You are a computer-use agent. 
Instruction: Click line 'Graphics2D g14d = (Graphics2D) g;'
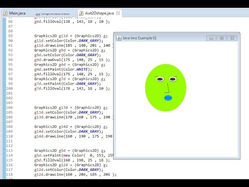(x=71, y=127)
